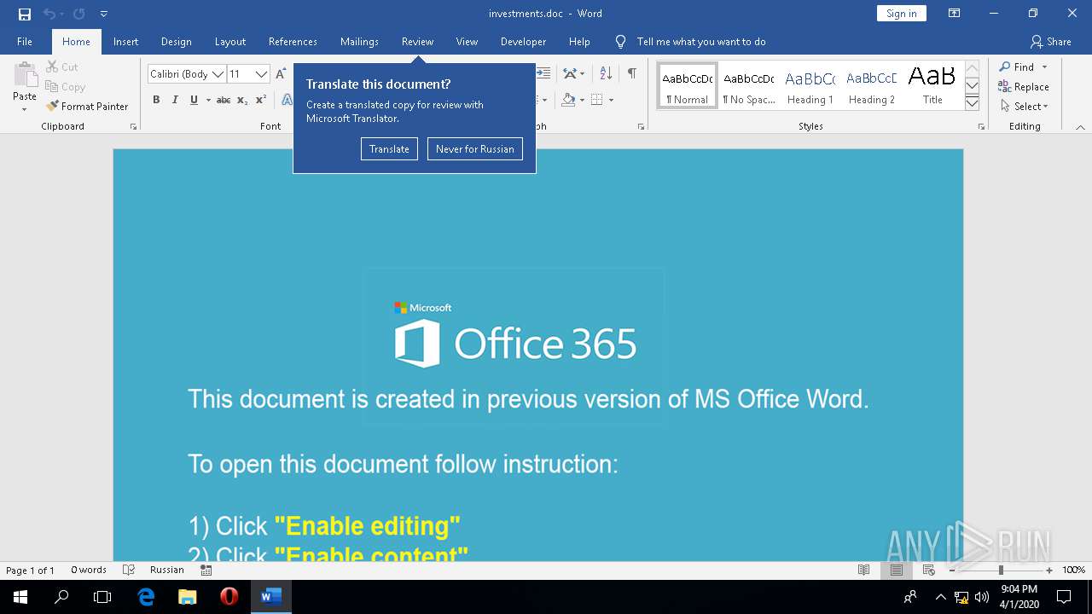The height and width of the screenshot is (614, 1092).
Task: Click the zoom in plus button
Action: click(x=1049, y=571)
